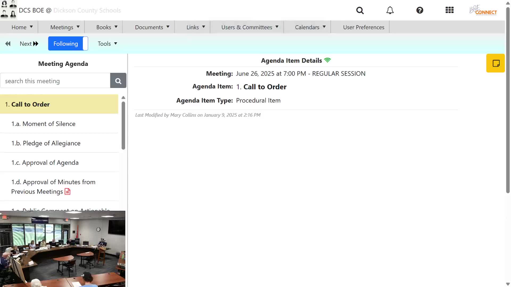Expand the Users & Committees menu

[x=250, y=27]
